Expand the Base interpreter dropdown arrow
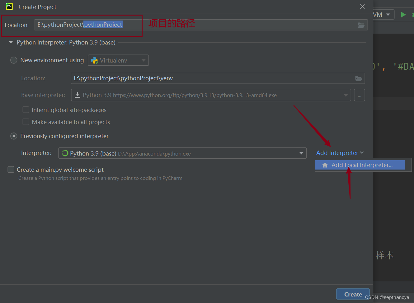 (x=346, y=95)
